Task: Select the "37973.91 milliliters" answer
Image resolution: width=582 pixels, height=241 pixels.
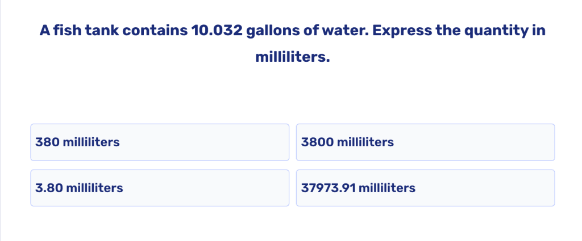Action: (425, 188)
